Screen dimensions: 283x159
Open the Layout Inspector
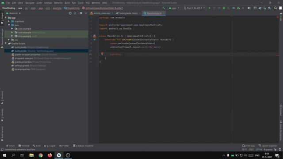pyautogui.click(x=268, y=146)
